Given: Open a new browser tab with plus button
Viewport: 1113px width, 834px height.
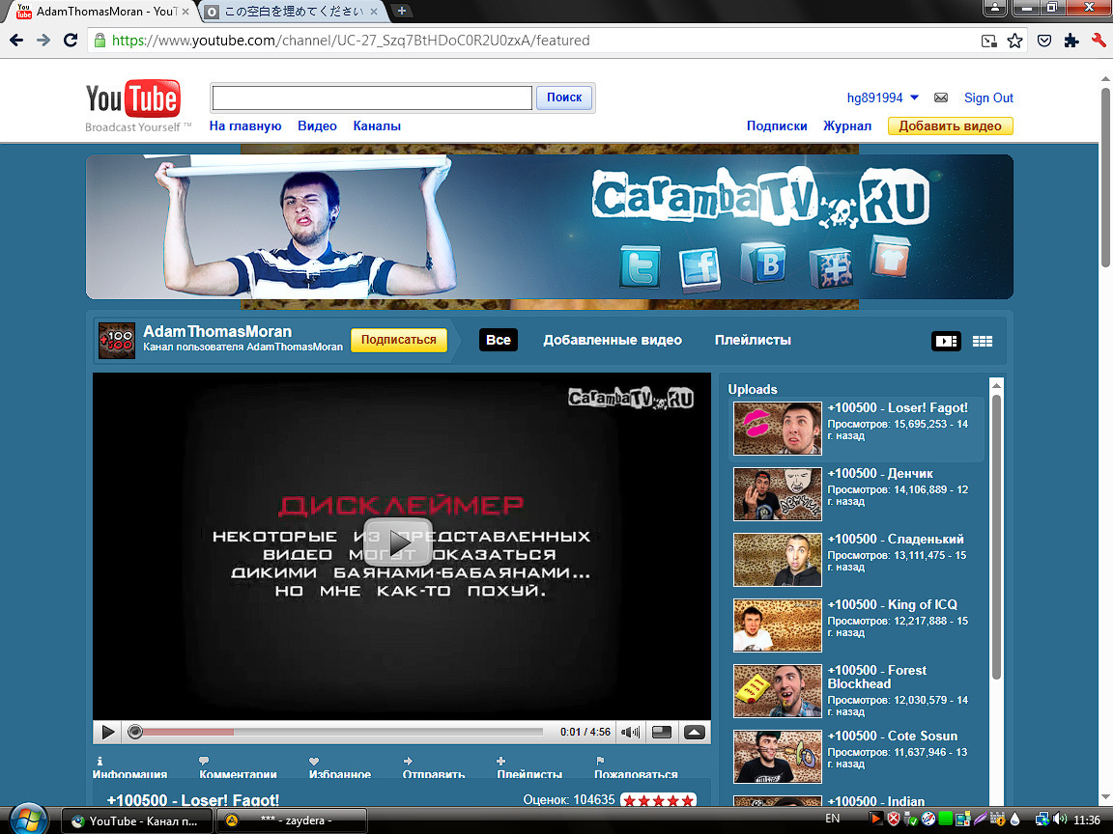Looking at the screenshot, I should click(x=401, y=11).
